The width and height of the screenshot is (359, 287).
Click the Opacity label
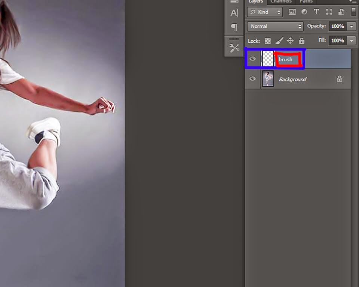click(316, 26)
